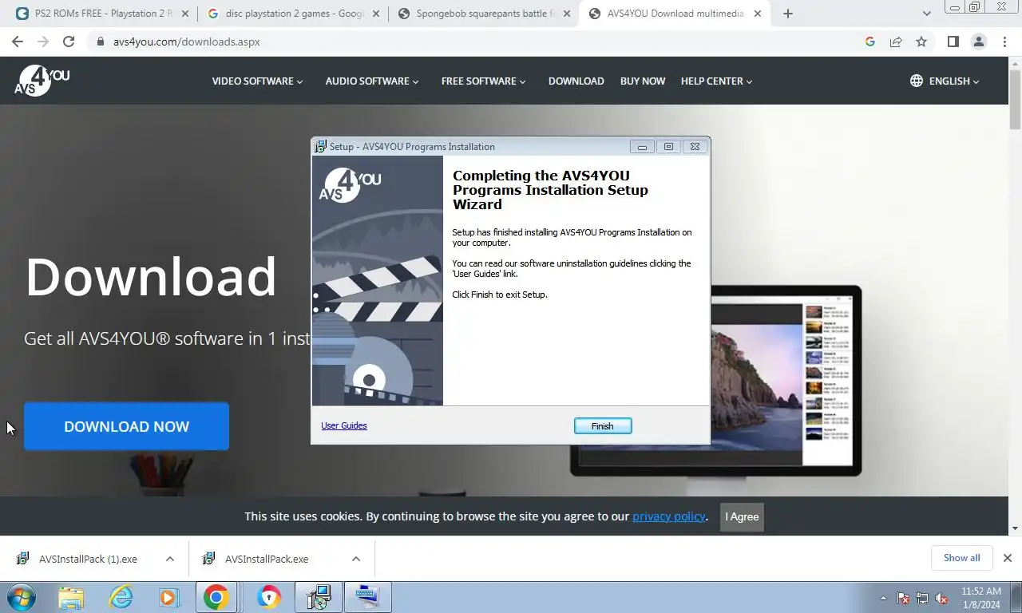
Task: Click the site lock security icon
Action: point(101,42)
